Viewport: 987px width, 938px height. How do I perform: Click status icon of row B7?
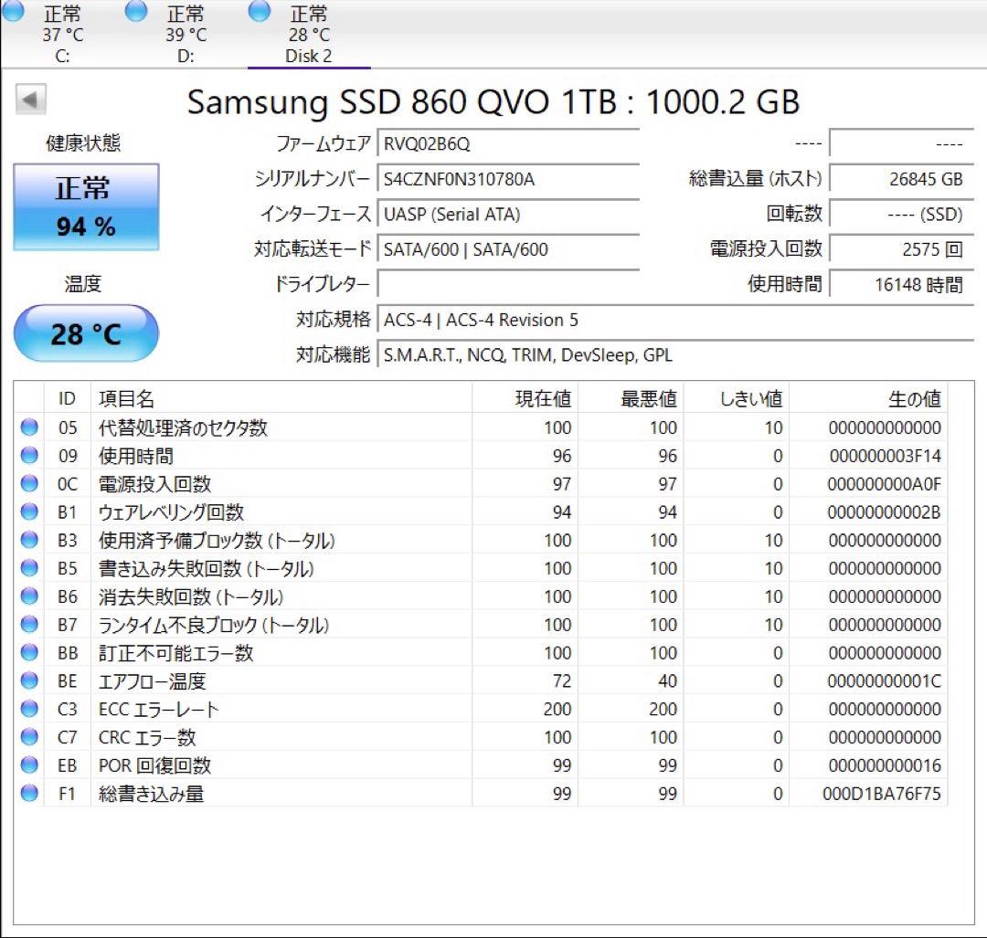[29, 624]
